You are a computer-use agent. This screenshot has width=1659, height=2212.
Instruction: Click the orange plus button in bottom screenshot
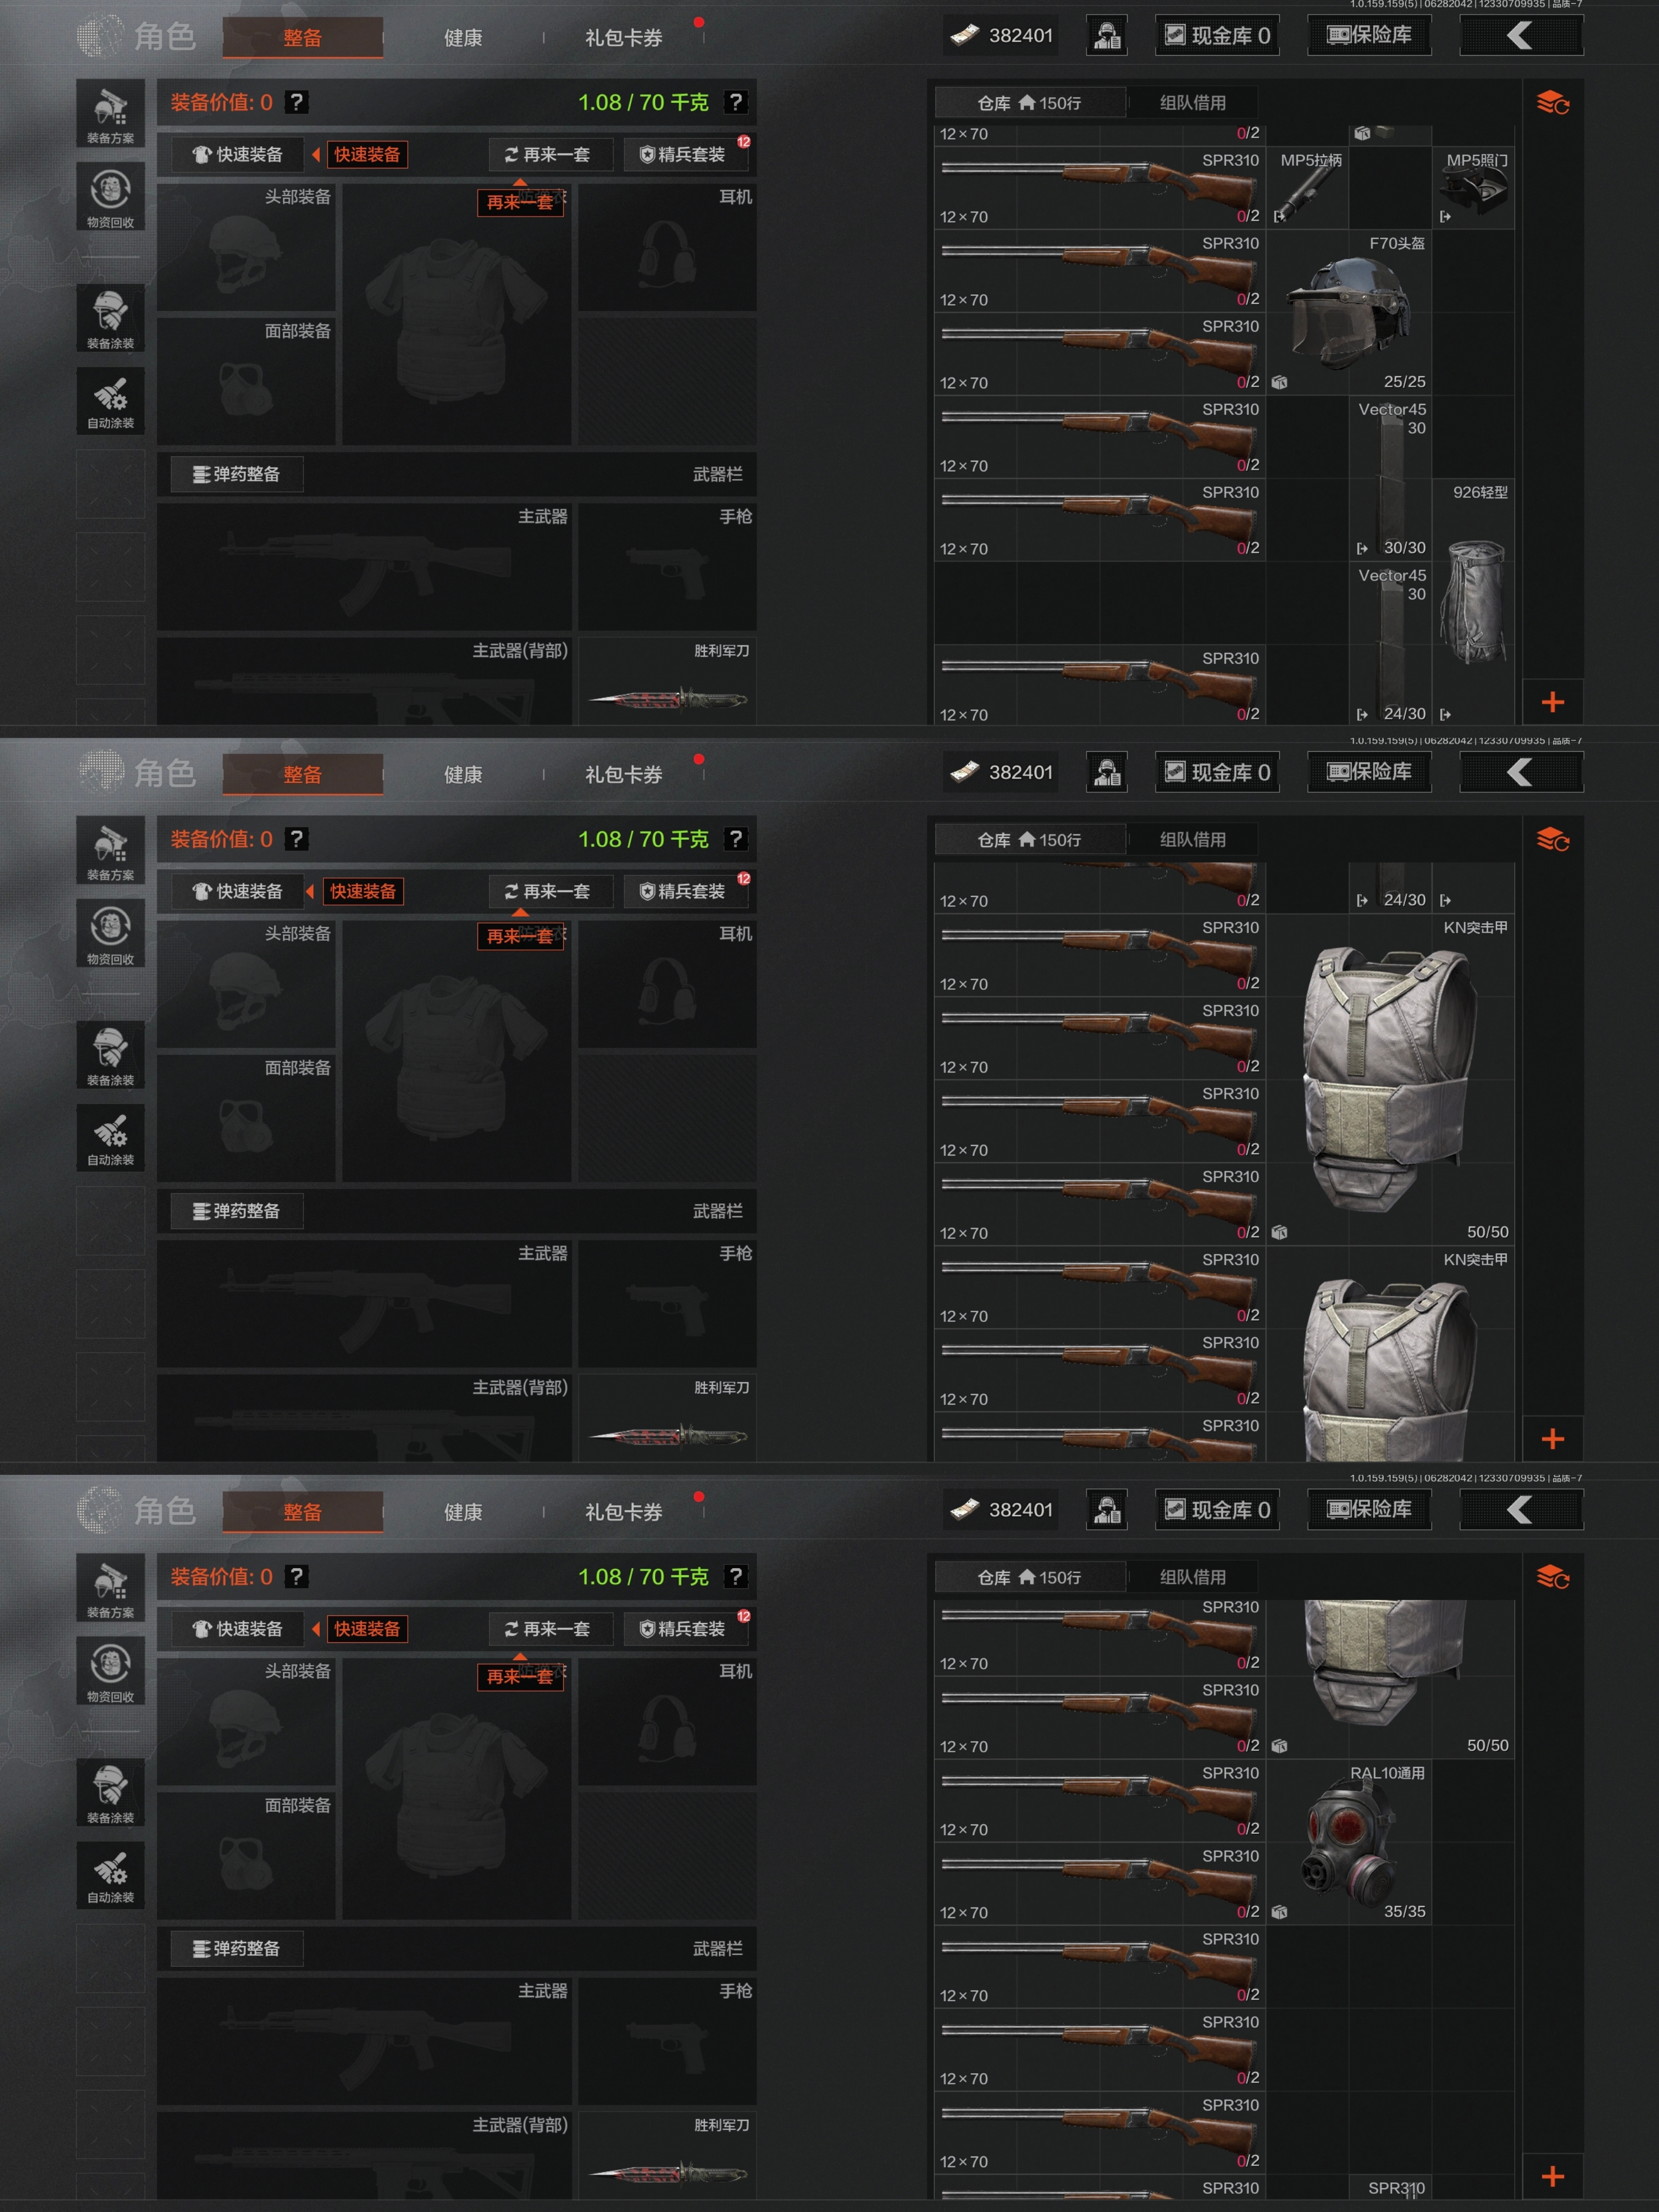(x=1552, y=2176)
